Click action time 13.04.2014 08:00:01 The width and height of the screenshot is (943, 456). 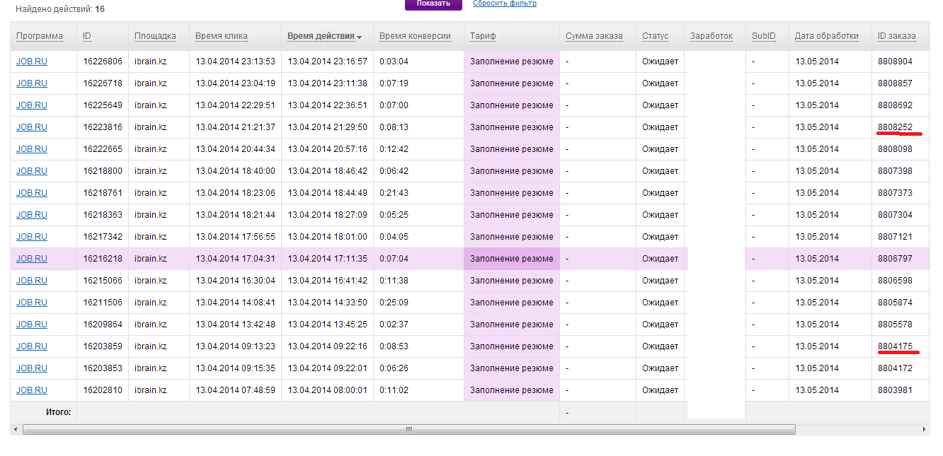point(327,390)
